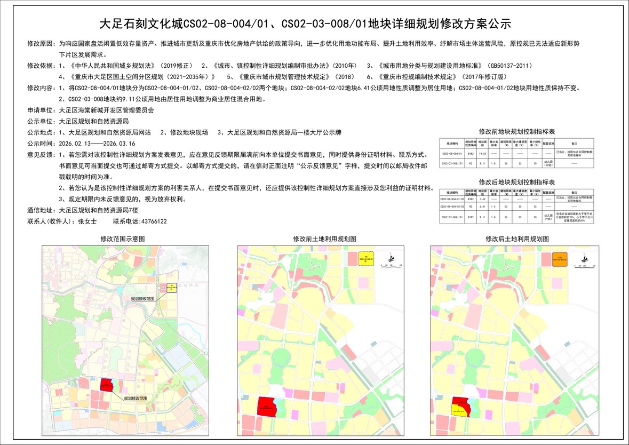
Task: Click the upper 规划修改范围 callout label
Action: point(143,299)
